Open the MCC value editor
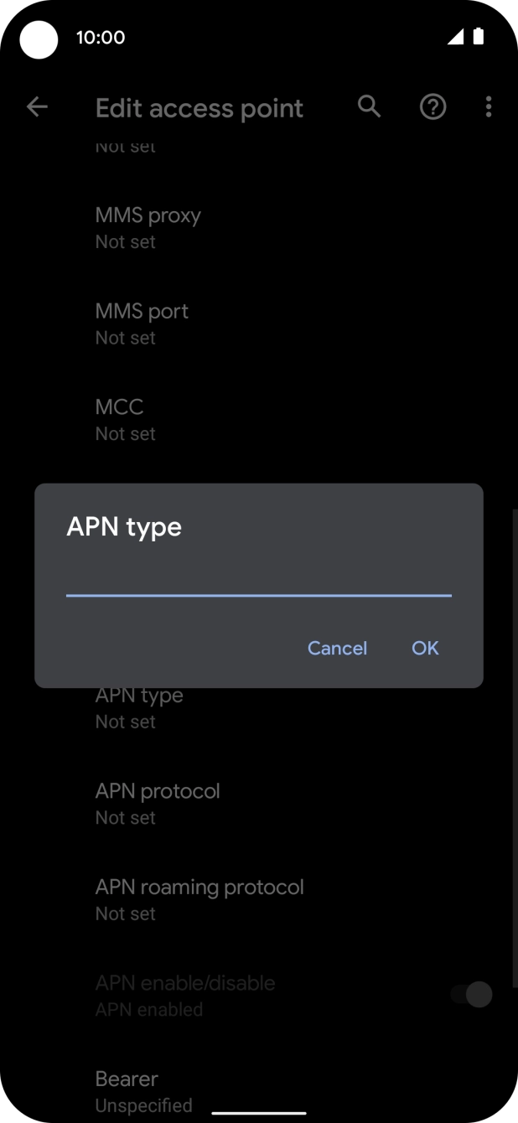518x1123 pixels. click(x=120, y=419)
